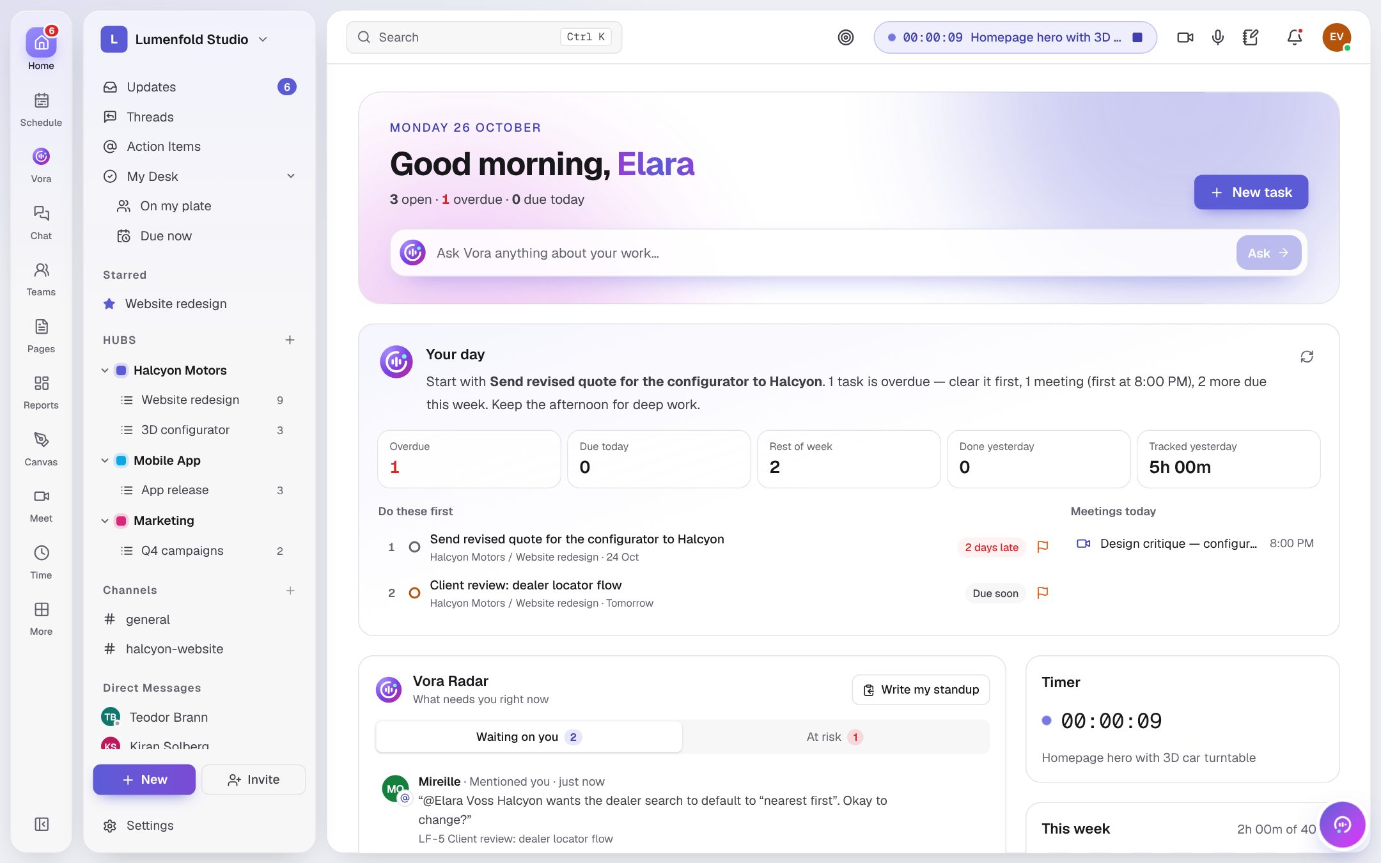Click the Overdue stat card

[x=469, y=459]
